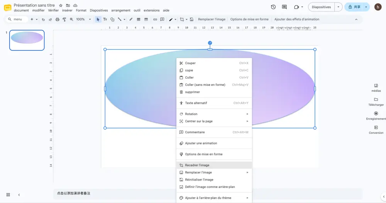
Task: Click the insert link icon
Action: [x=155, y=19]
